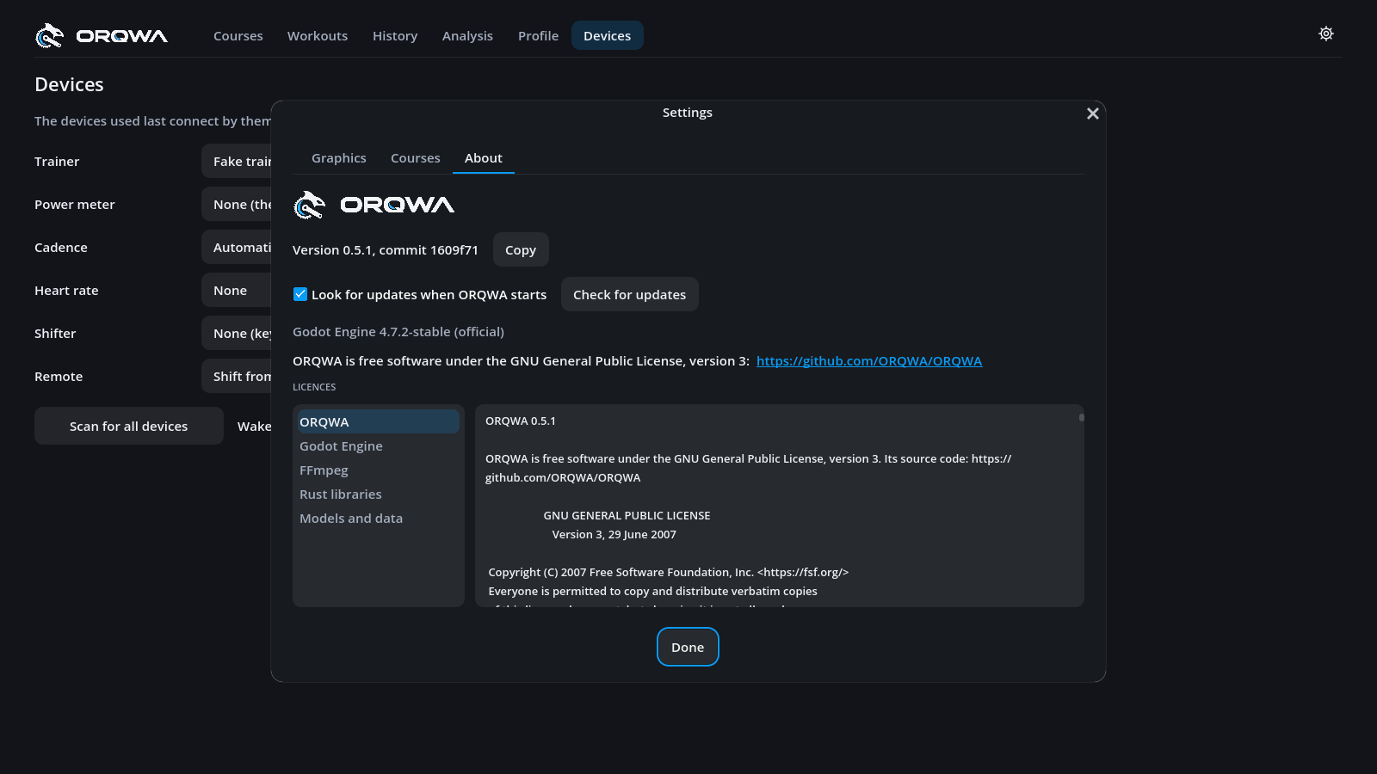Select Models and data in the licences list
The height and width of the screenshot is (774, 1377).
coord(379,519)
